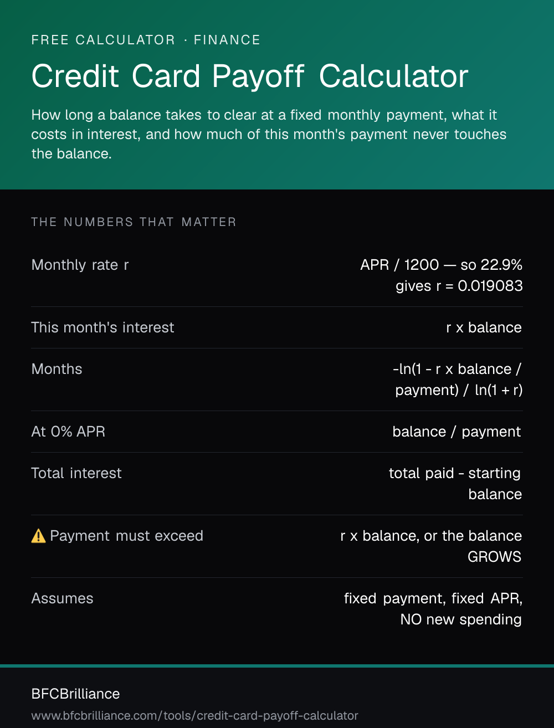Select the NO new spending text
554x728 pixels.
(461, 619)
